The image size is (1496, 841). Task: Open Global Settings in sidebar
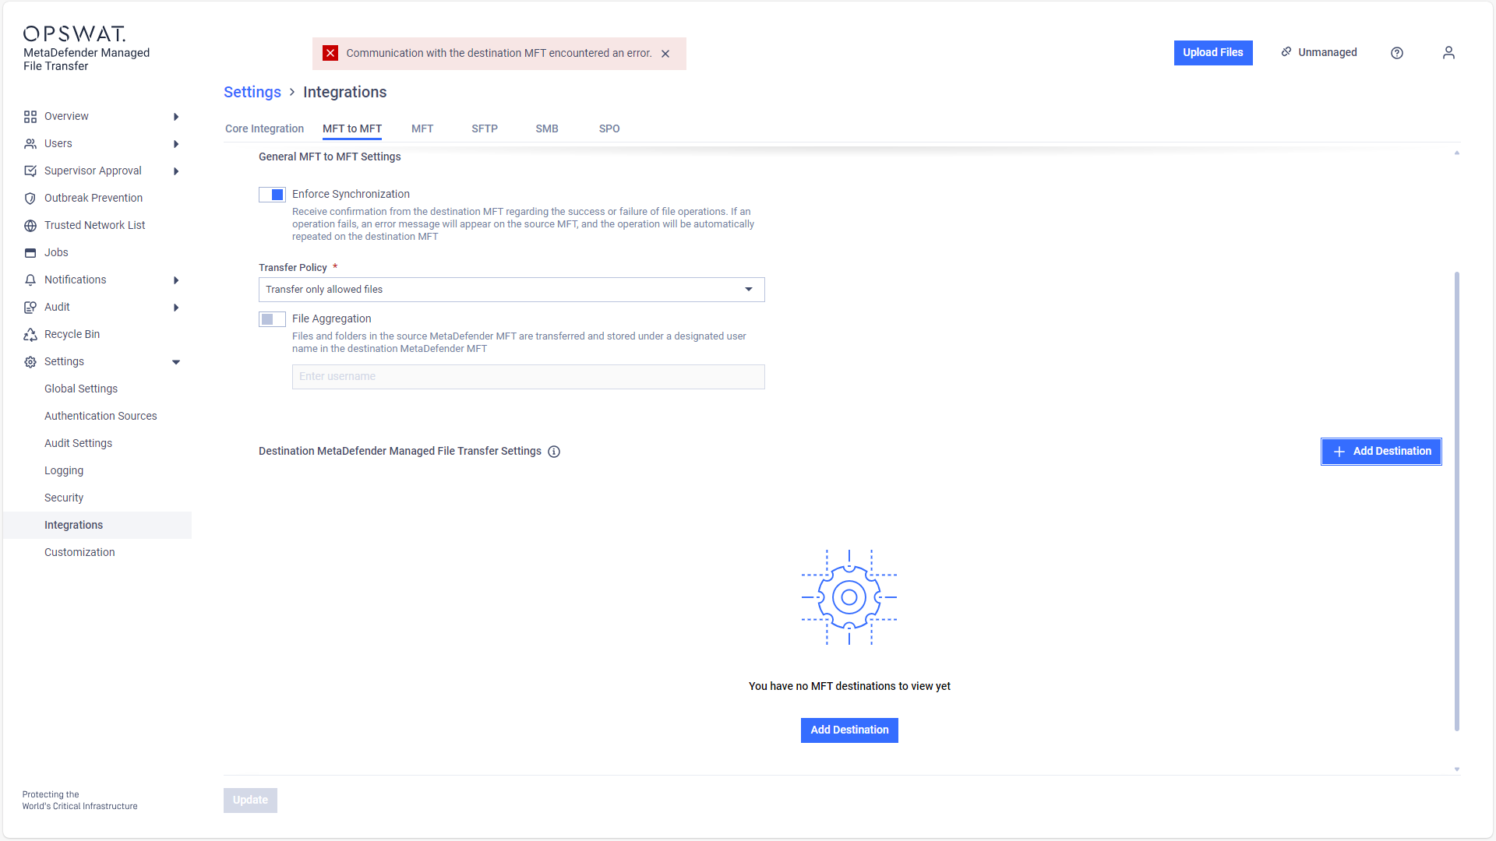tap(81, 389)
